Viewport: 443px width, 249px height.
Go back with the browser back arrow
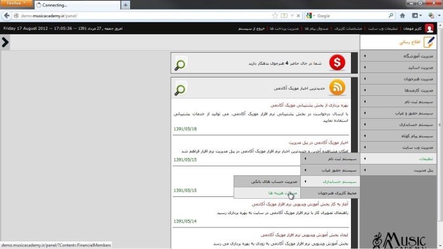click(x=7, y=15)
